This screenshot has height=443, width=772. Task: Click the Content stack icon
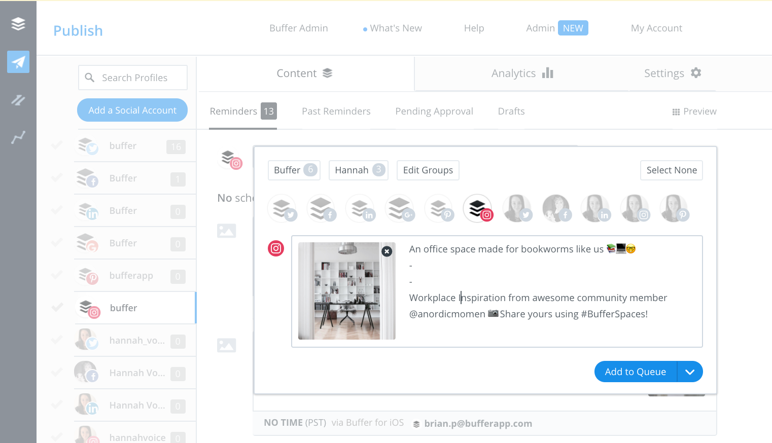click(328, 73)
